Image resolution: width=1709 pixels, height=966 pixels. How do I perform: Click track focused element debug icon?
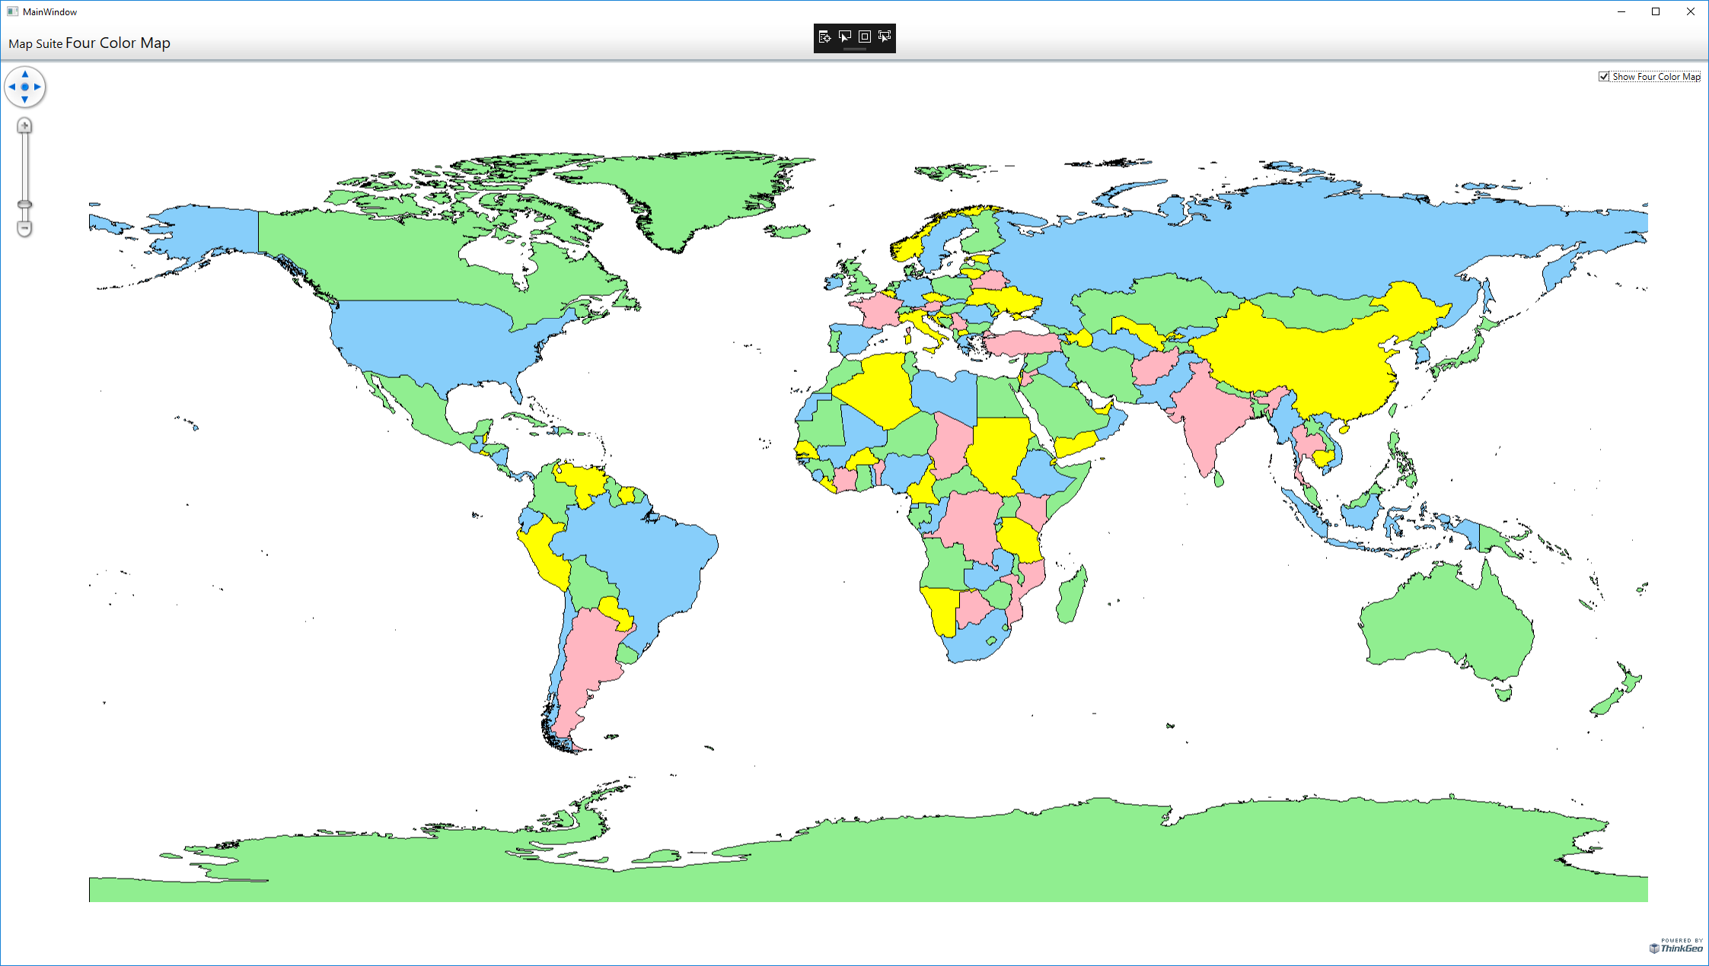click(885, 37)
